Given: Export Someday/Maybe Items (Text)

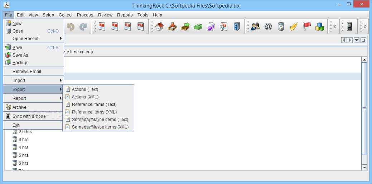Looking at the screenshot, I should (x=98, y=120).
